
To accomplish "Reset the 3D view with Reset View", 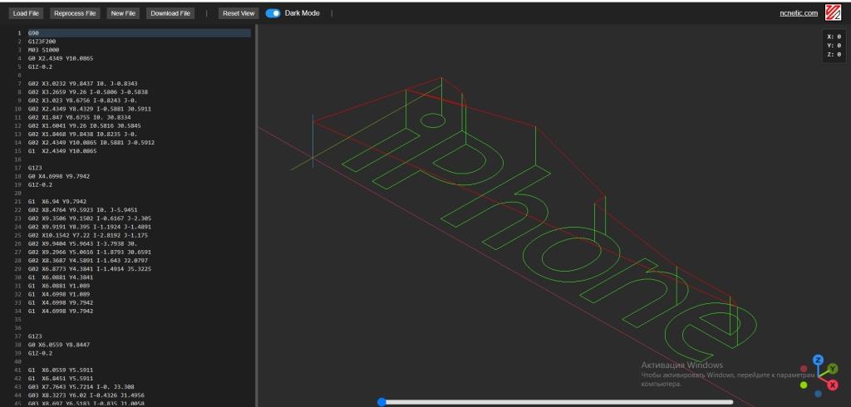I will [x=238, y=13].
